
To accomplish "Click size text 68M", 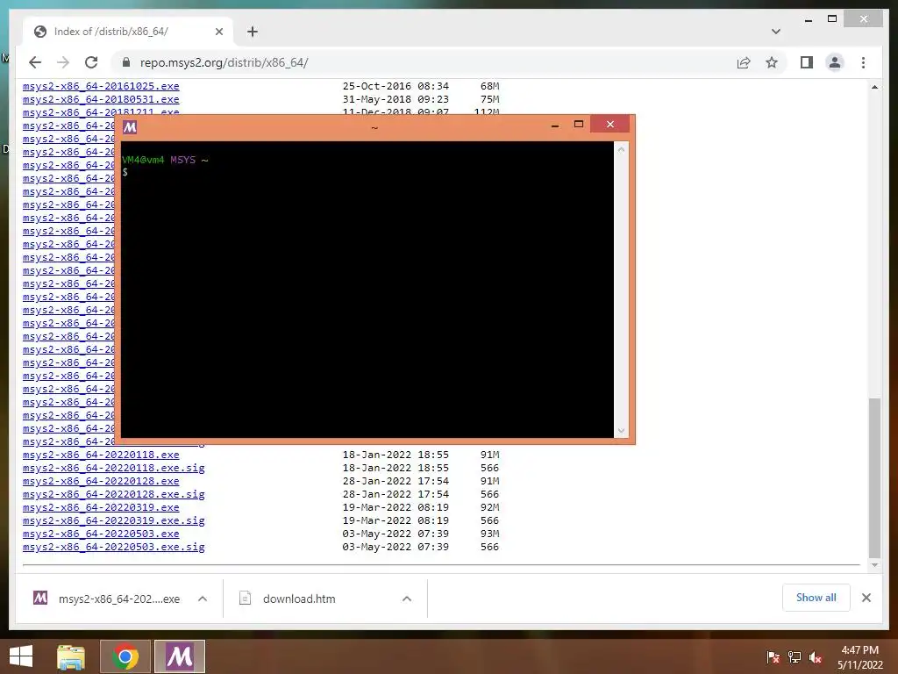I will pyautogui.click(x=489, y=86).
